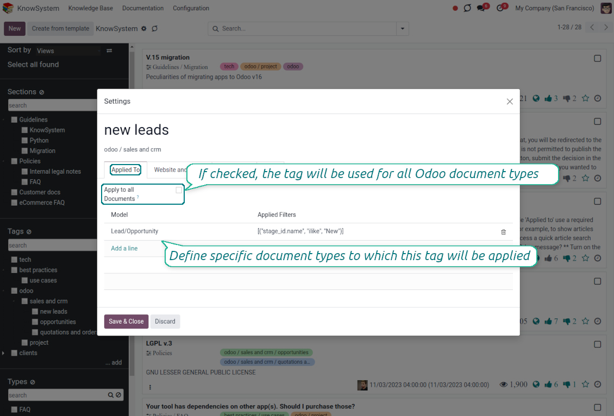Screen dimensions: 614x416
Task: Click the KnowSystem app logo icon
Action: (8, 8)
